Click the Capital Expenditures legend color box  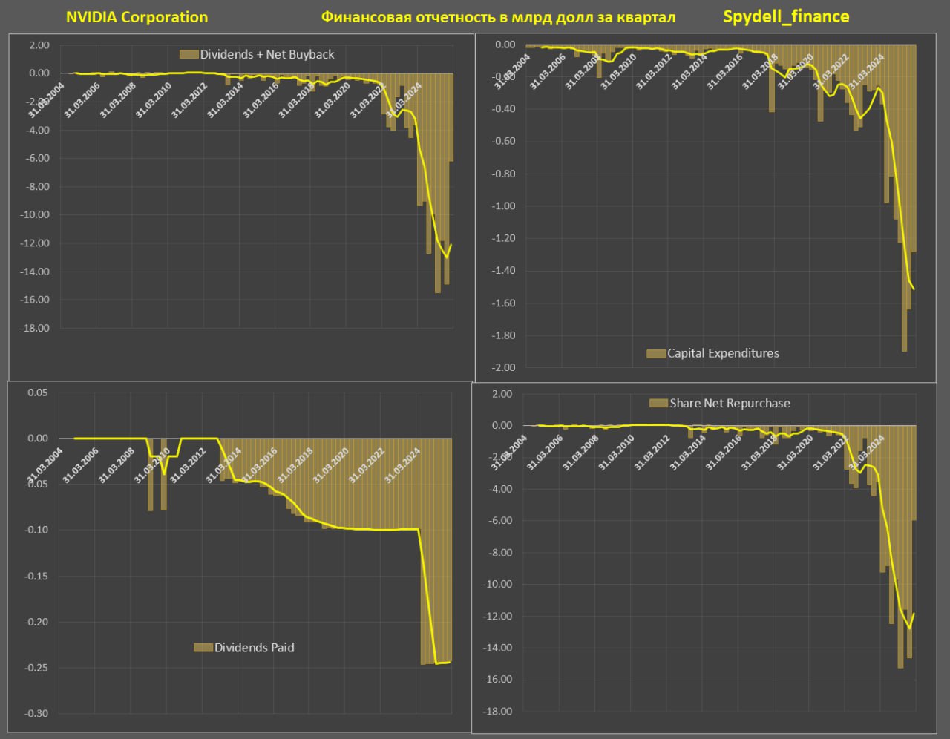[x=655, y=354]
